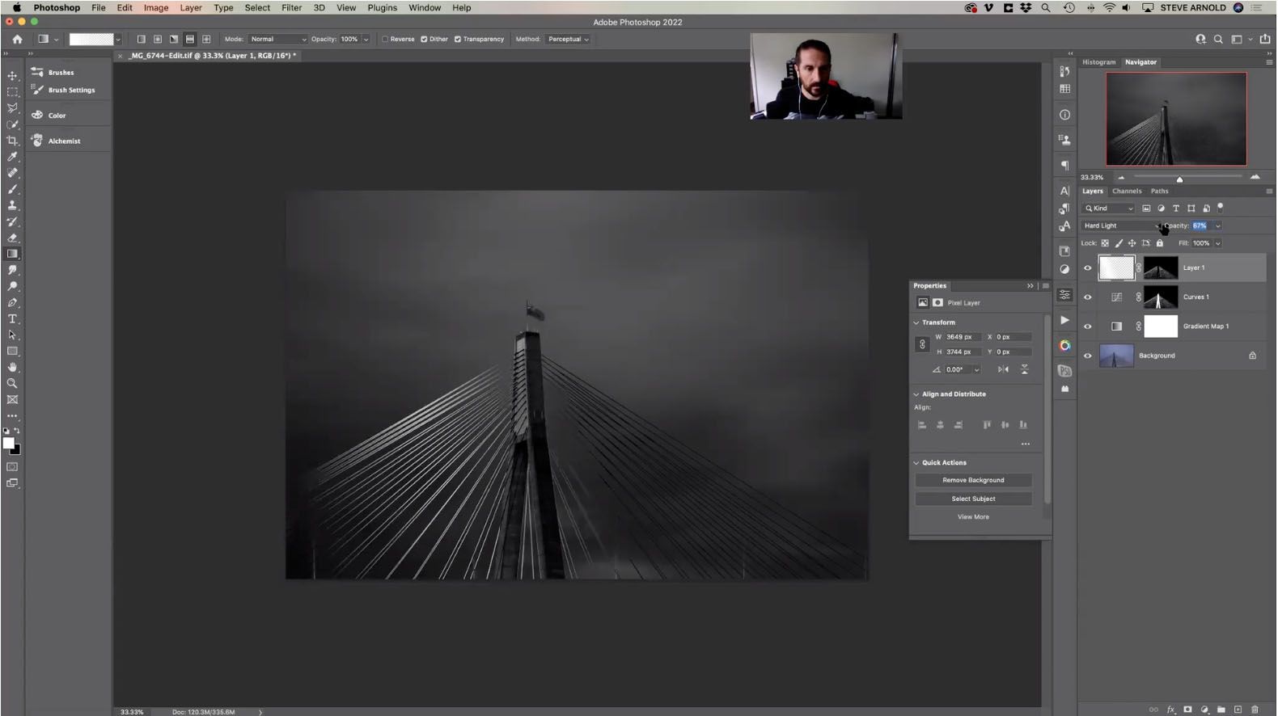The image size is (1278, 716).
Task: Select the Crop tool
Action: point(12,141)
